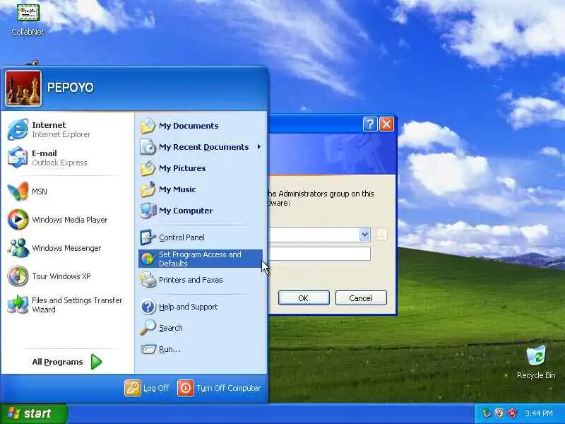Expand My Recent Documents submenu arrow
The image size is (565, 424).
coord(258,147)
